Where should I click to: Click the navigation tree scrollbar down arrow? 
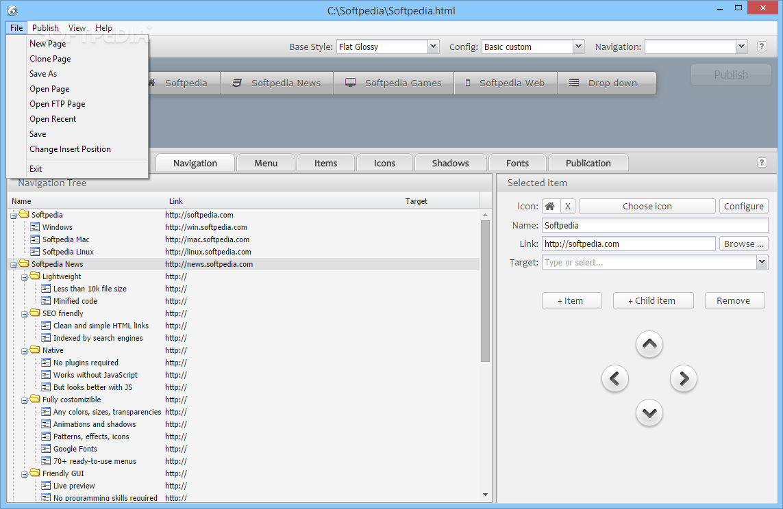coord(485,495)
